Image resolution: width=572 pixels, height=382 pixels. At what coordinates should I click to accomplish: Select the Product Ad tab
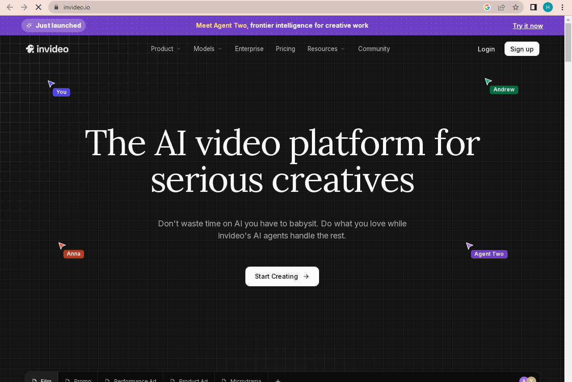point(189,378)
